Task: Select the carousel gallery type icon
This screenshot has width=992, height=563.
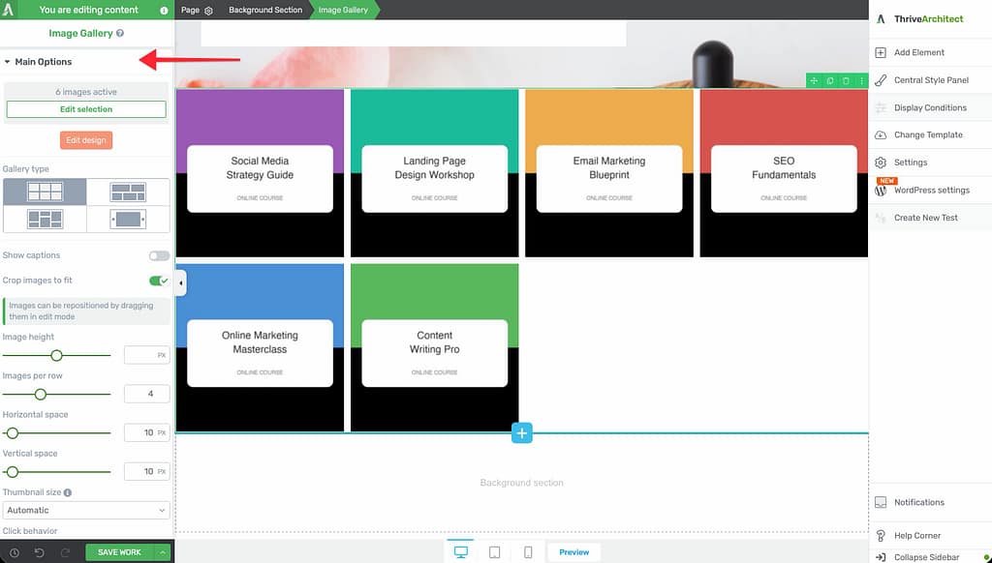Action: (128, 219)
